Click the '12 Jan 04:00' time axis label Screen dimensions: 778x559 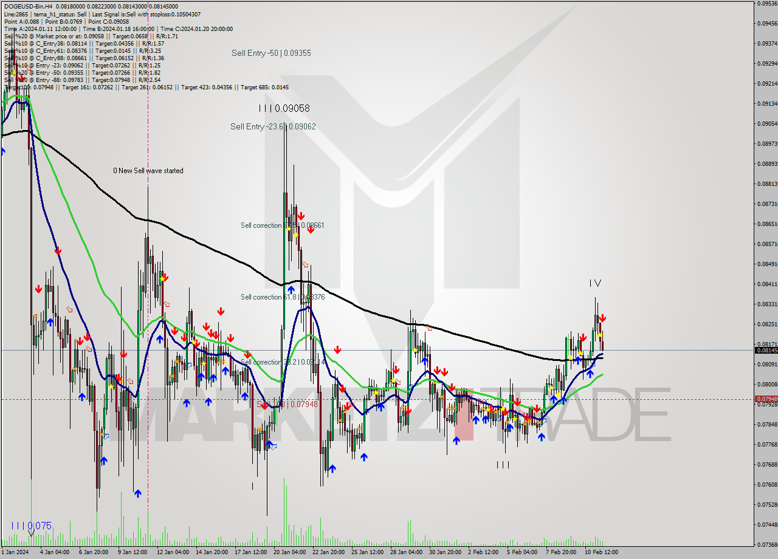(x=173, y=552)
